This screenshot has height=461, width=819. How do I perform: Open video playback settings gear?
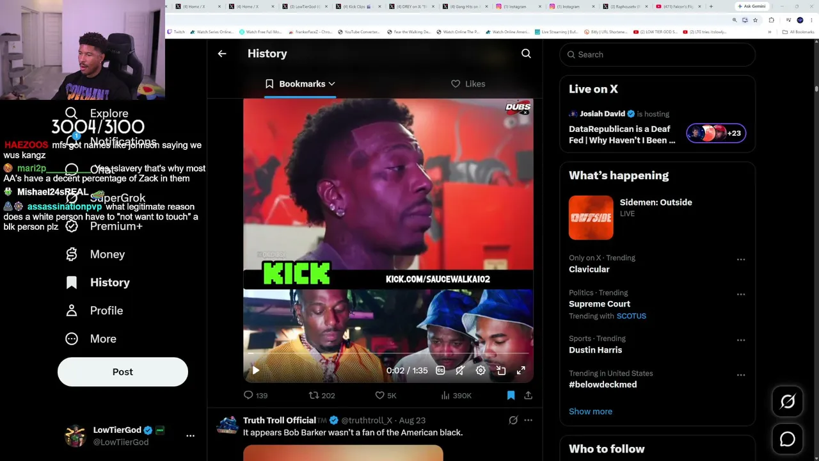[481, 370]
